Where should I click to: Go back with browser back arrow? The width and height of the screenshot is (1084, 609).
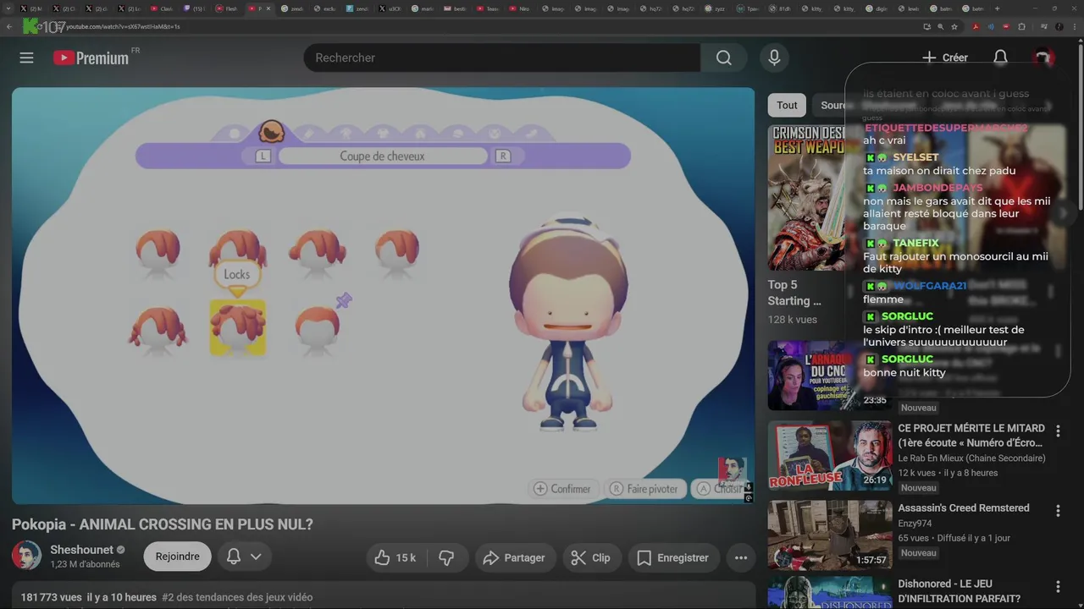click(x=9, y=26)
